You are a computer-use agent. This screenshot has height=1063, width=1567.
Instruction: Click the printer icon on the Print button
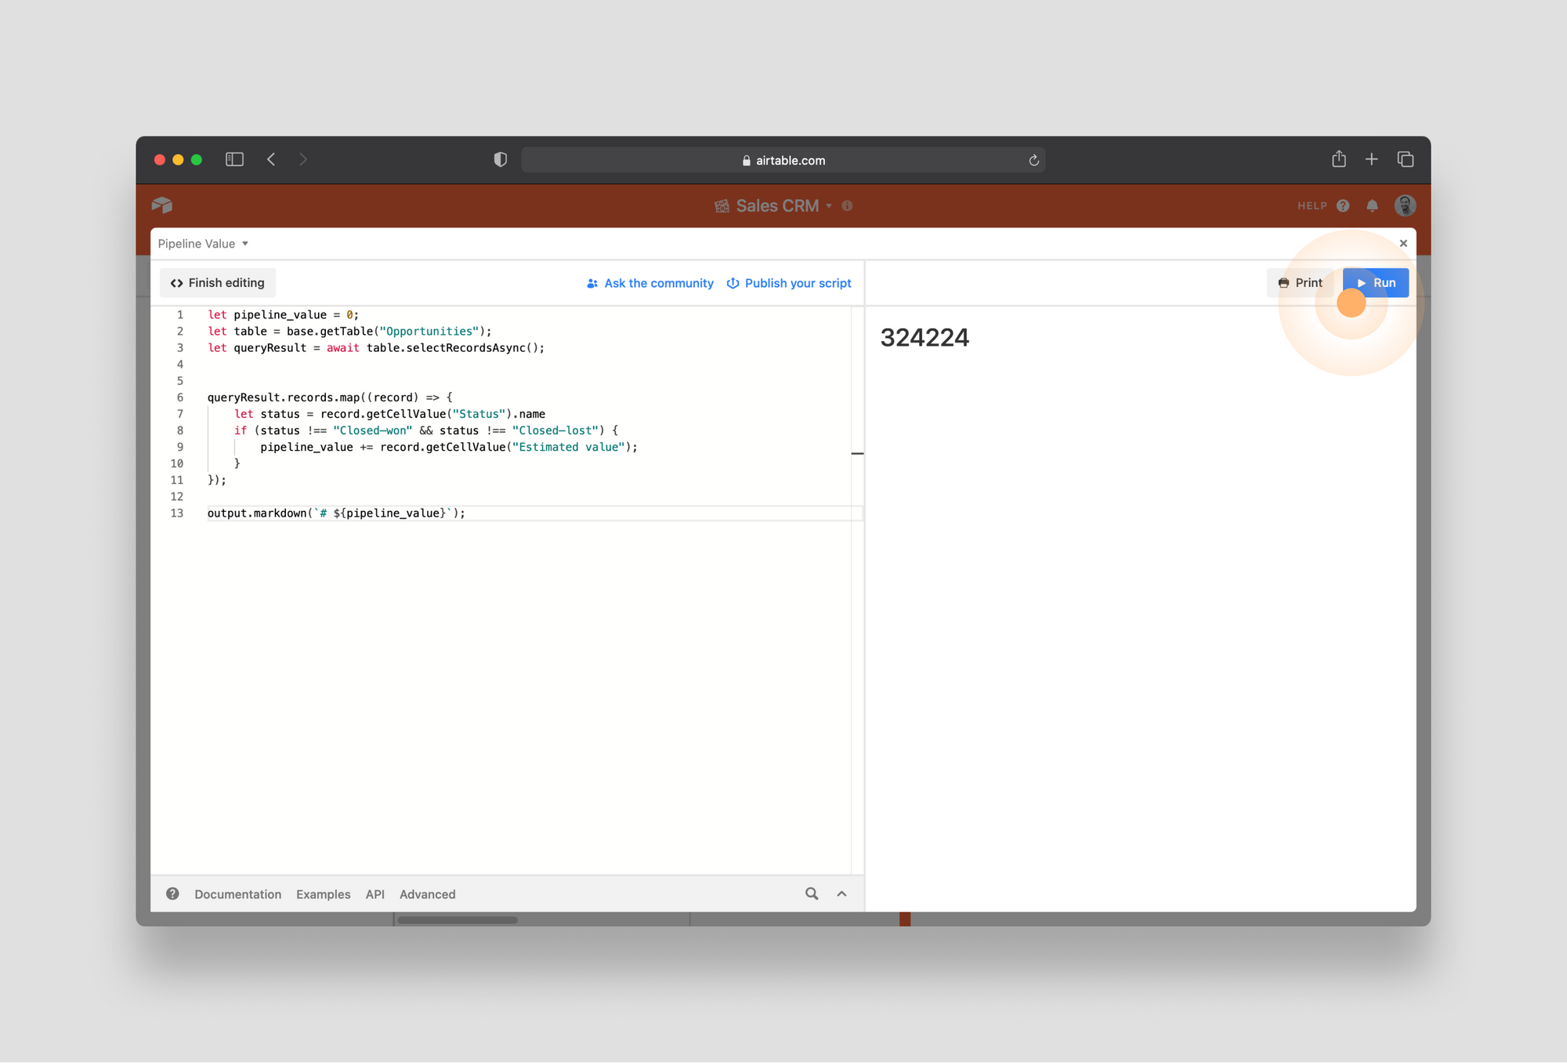point(1283,282)
